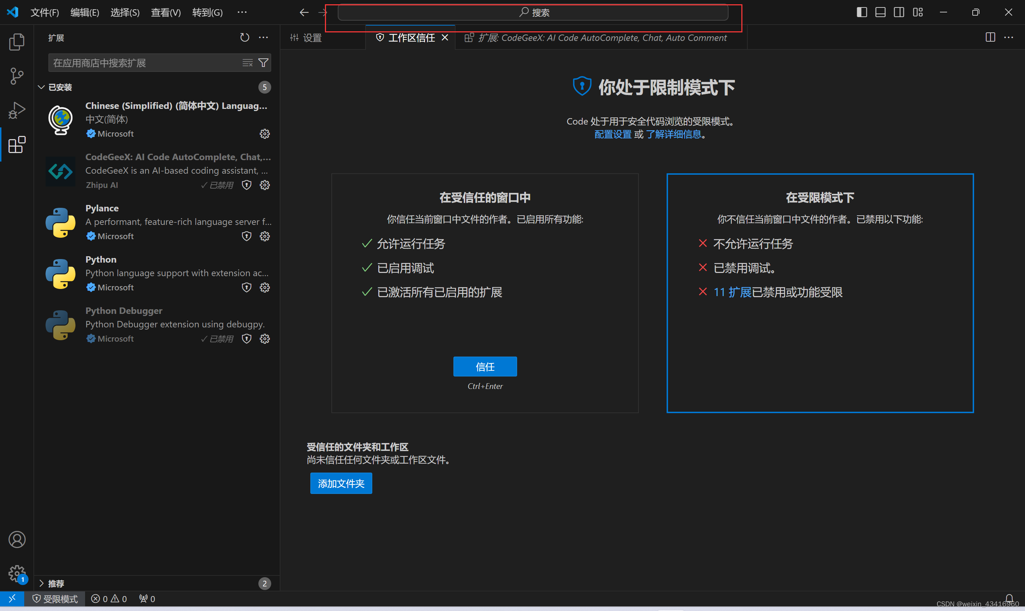Screen dimensions: 1025x611
Task: Click Python Debugger trust shield icon
Action: click(x=247, y=338)
